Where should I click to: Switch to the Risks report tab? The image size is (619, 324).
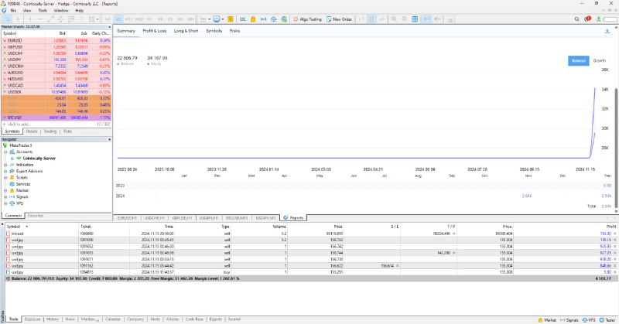(234, 31)
